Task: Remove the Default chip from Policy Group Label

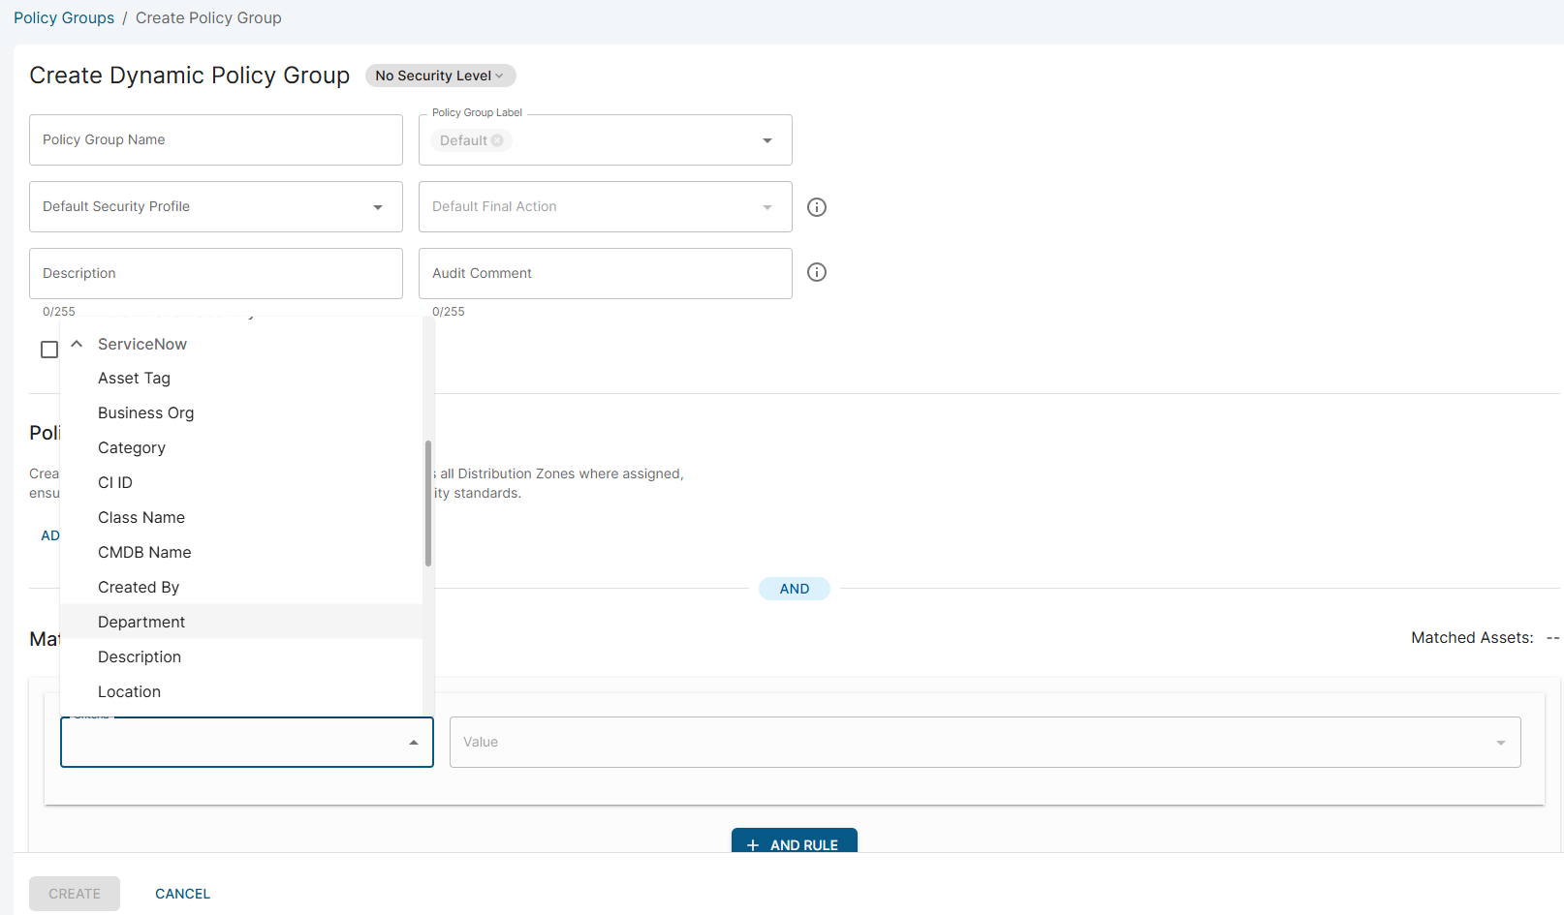Action: coord(498,139)
